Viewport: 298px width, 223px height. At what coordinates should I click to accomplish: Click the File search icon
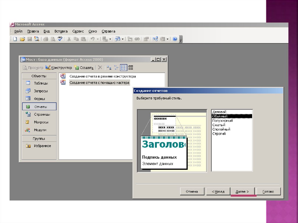pos(37,39)
